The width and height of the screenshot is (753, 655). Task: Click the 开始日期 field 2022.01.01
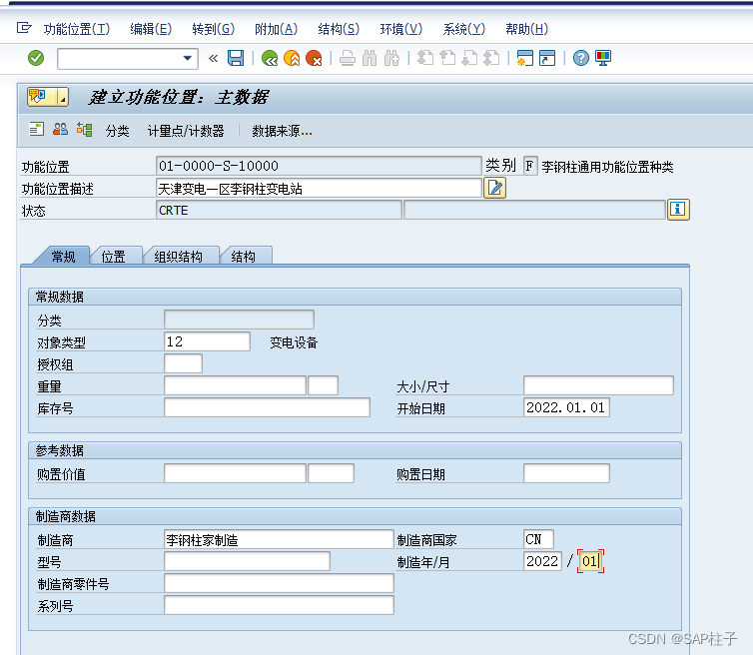566,407
